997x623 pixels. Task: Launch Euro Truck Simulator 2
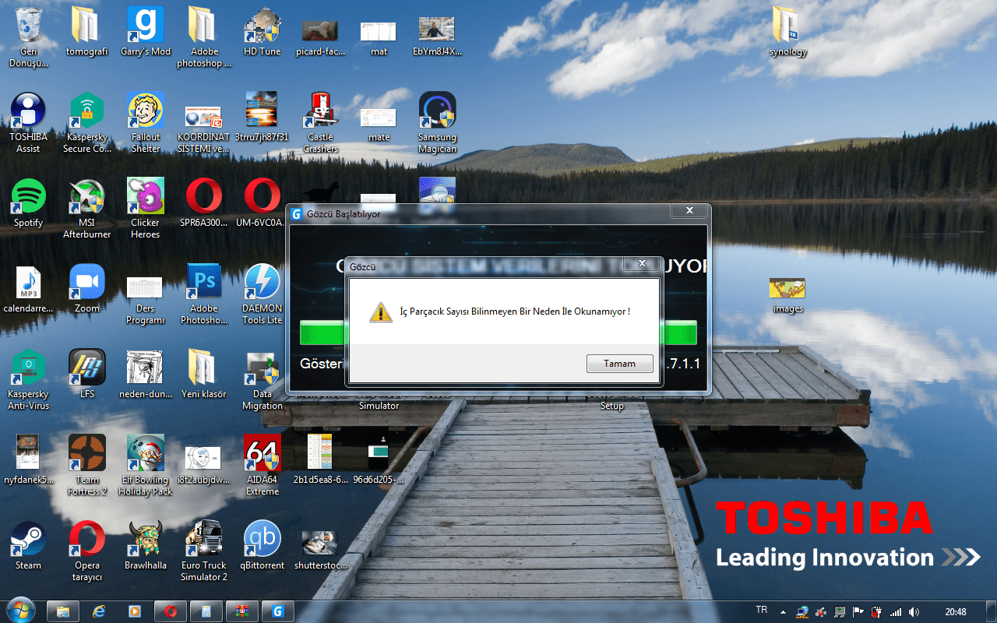click(x=204, y=551)
